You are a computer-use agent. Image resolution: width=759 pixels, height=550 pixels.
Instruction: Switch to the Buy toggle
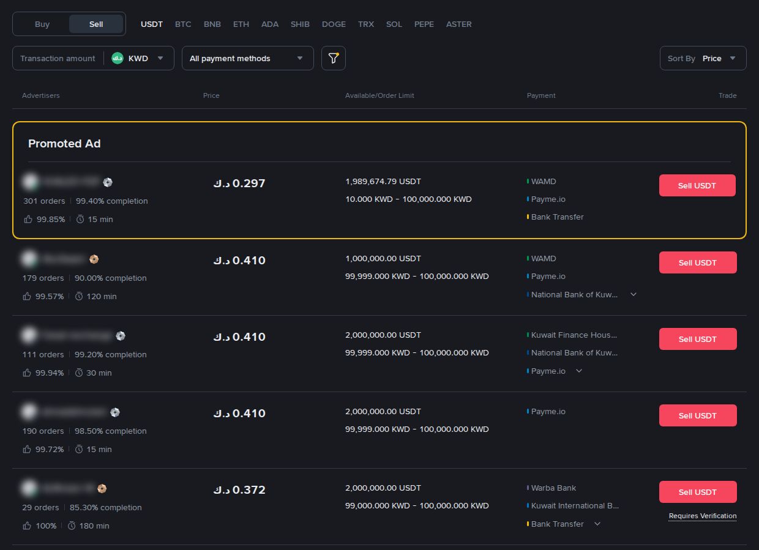42,24
